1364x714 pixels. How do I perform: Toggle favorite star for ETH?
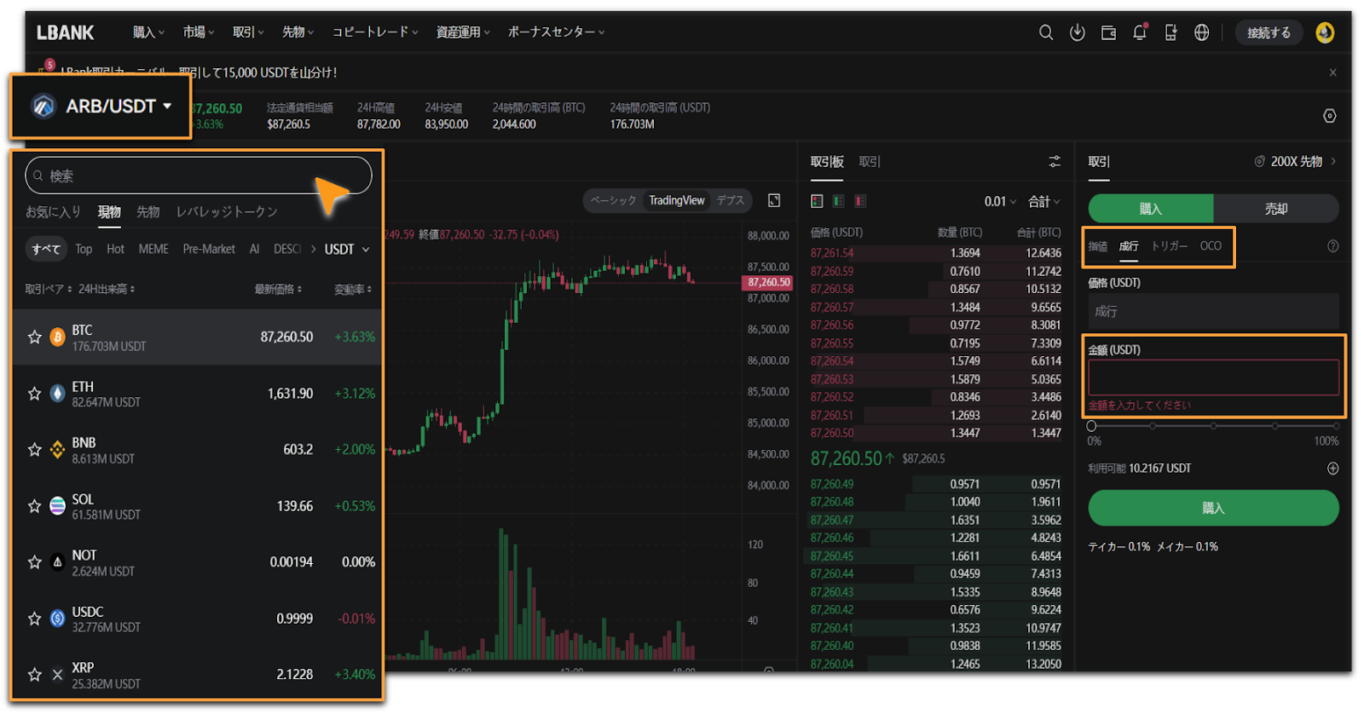click(35, 394)
